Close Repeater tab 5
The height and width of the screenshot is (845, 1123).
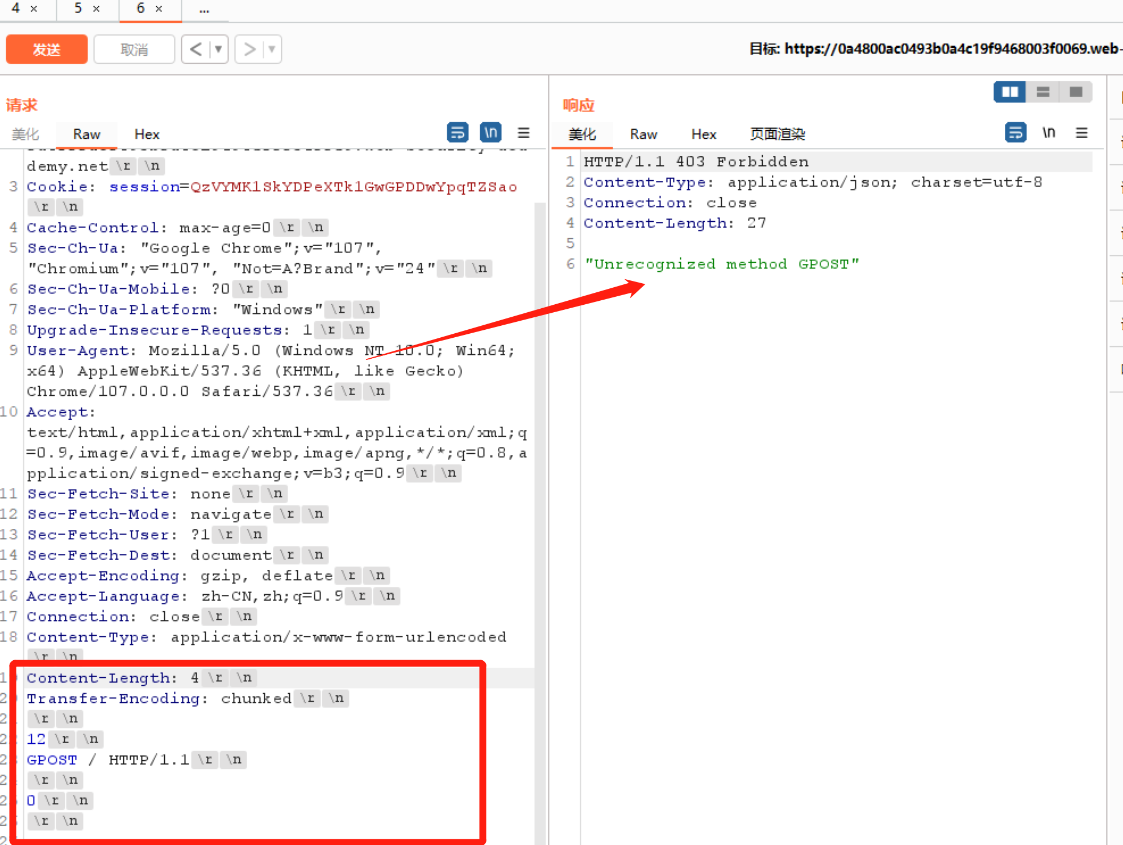97,9
